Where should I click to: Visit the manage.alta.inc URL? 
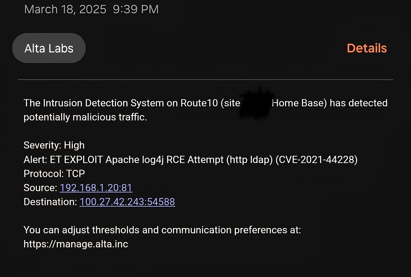[x=75, y=244]
